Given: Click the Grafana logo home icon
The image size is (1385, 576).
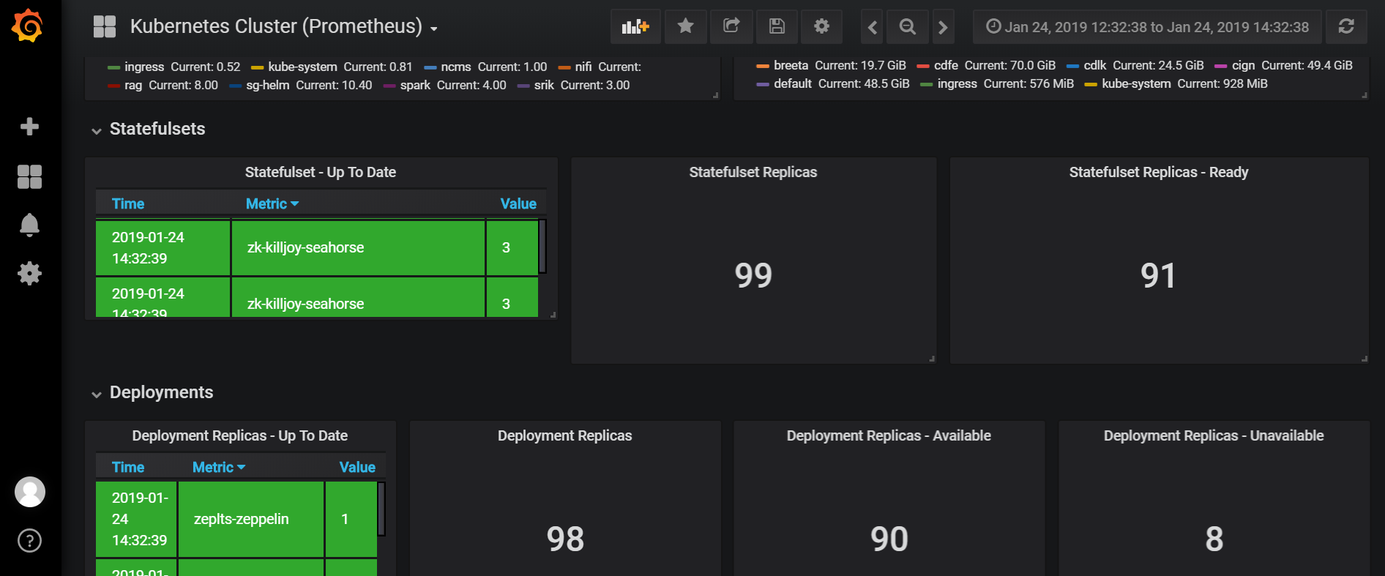Looking at the screenshot, I should coord(28,26).
